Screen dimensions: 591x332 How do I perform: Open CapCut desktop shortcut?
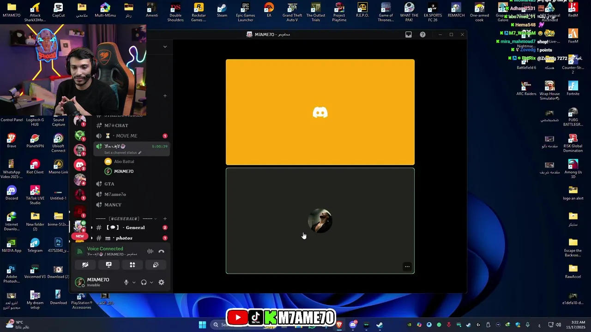pyautogui.click(x=58, y=11)
